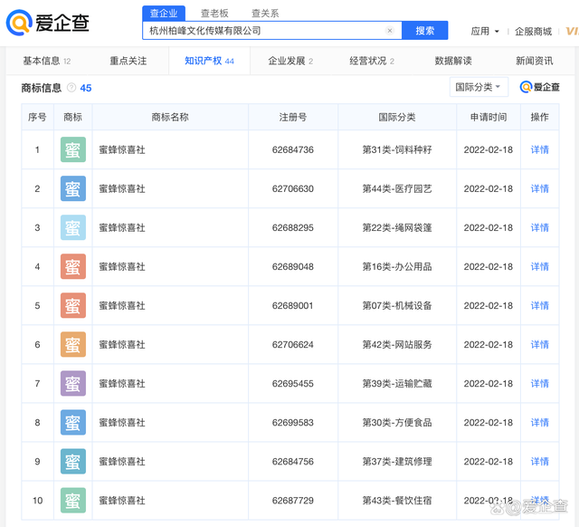Screen dimensions: 579x527
Task: Expand the 应用 dropdown menu
Action: coord(485,32)
